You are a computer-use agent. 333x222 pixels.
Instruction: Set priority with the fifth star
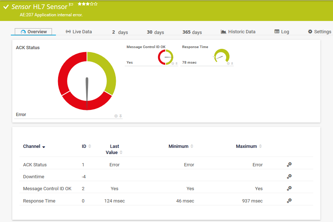click(96, 4)
